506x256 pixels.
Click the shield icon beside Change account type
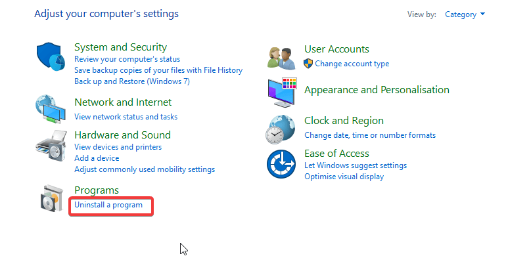(308, 64)
